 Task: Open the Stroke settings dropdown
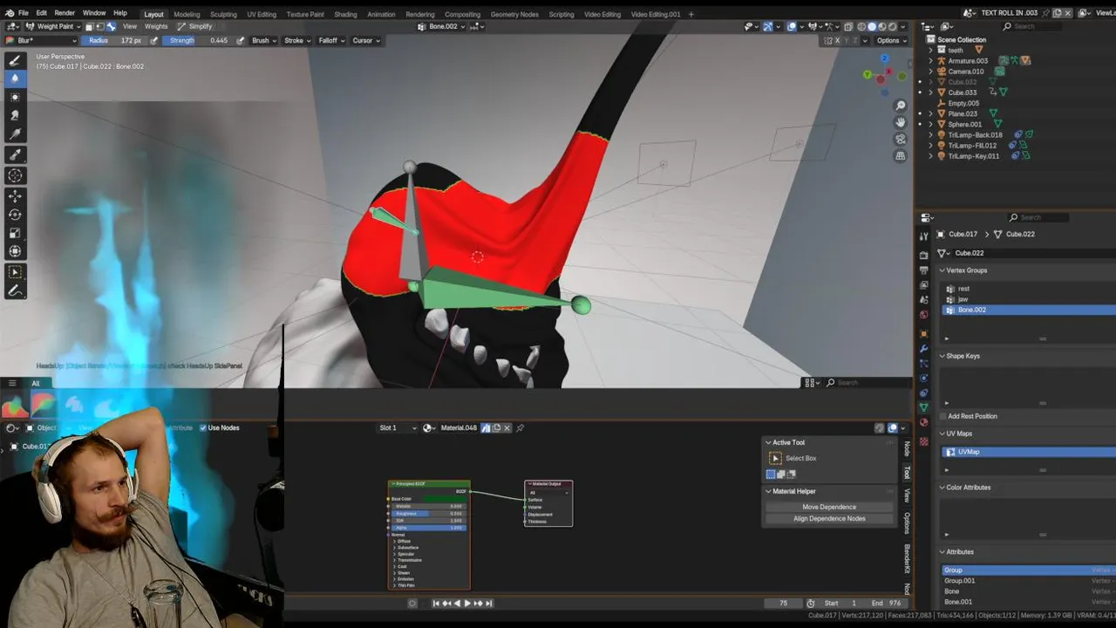(297, 40)
